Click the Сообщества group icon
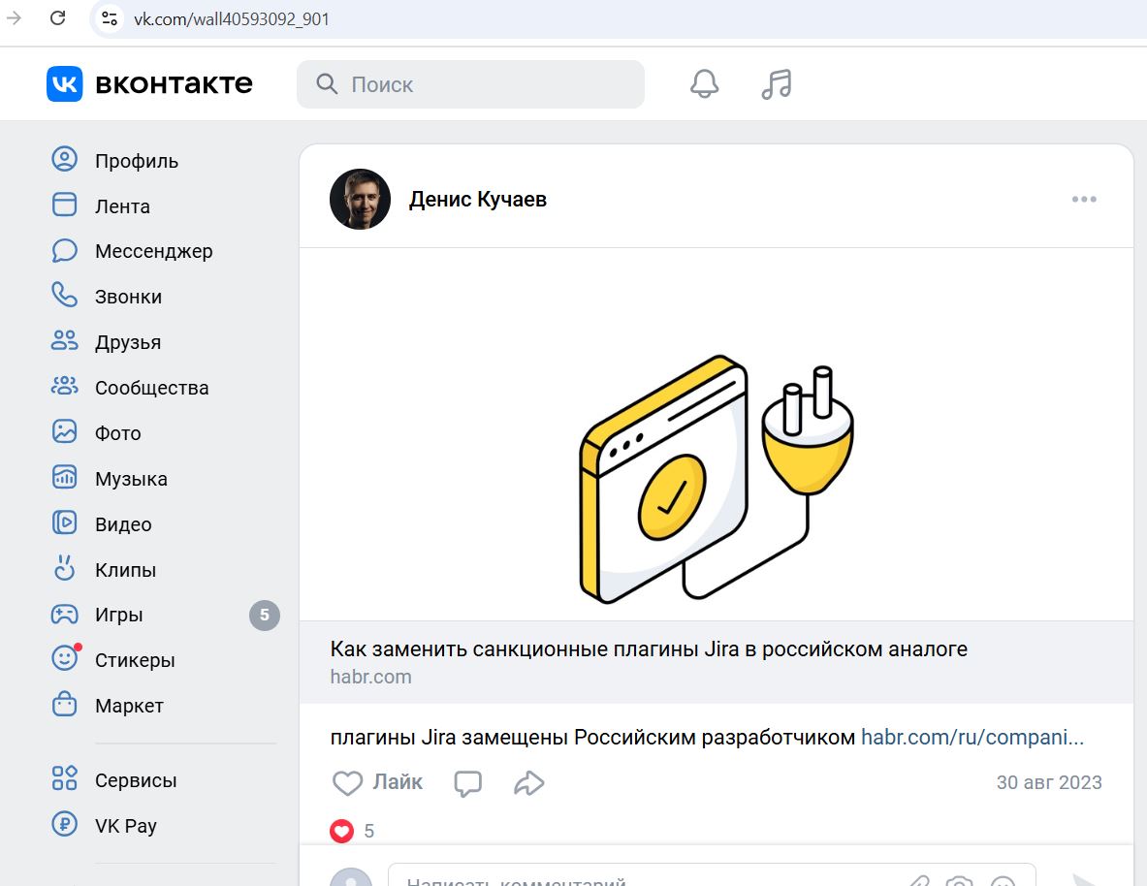1147x886 pixels. [x=64, y=387]
